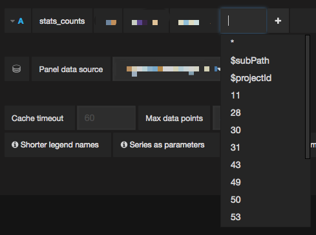
Task: Click the Series as parameters link
Action: pyautogui.click(x=167, y=145)
